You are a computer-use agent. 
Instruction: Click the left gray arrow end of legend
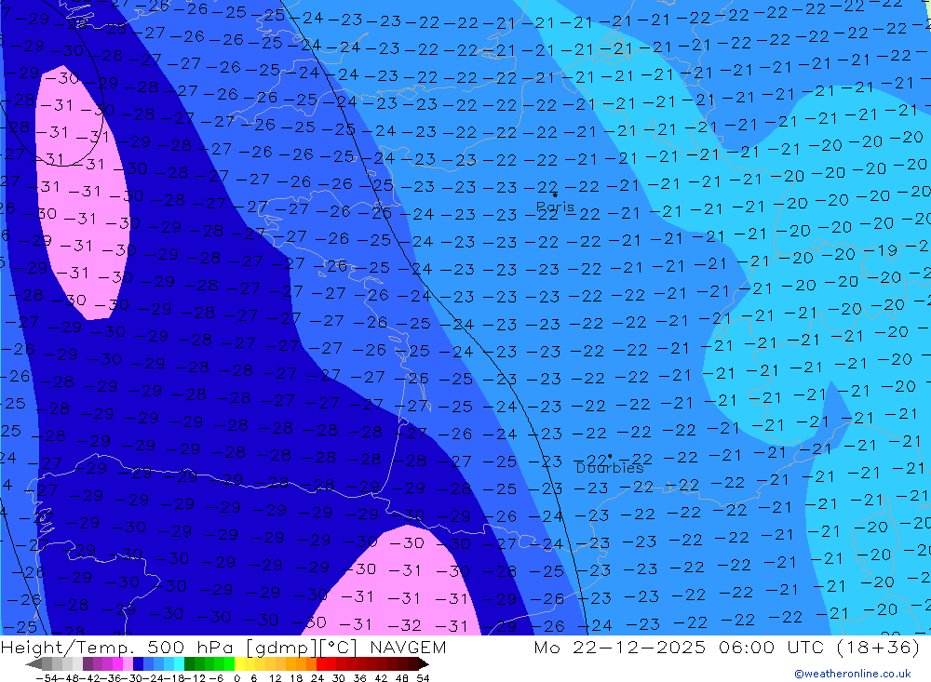(x=34, y=663)
